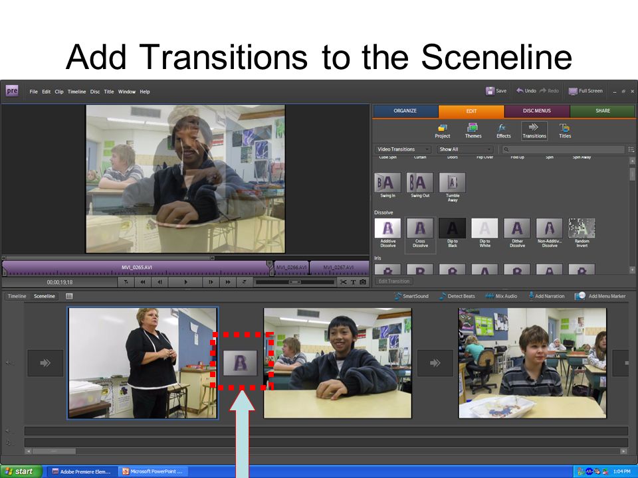Go to the next edit point
This screenshot has height=478, width=638.
[x=244, y=281]
